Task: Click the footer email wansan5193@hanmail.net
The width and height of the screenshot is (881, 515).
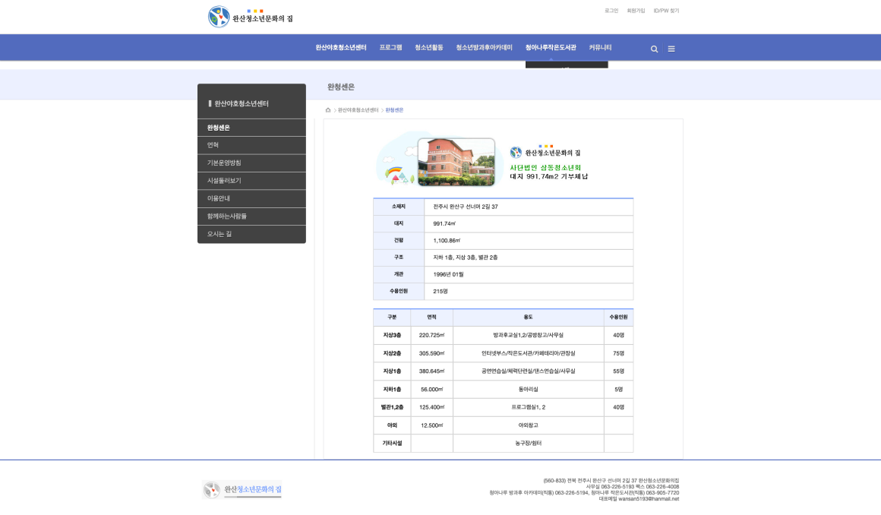Action: pyautogui.click(x=649, y=499)
